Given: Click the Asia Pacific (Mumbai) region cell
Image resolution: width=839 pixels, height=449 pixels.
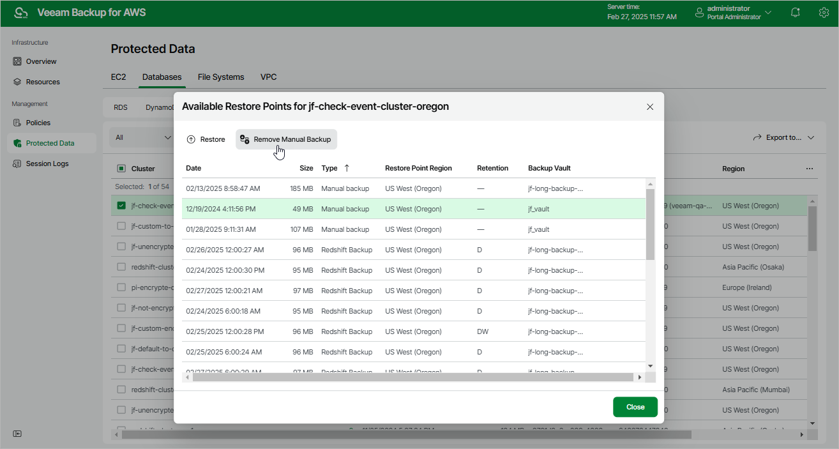Looking at the screenshot, I should [x=756, y=390].
